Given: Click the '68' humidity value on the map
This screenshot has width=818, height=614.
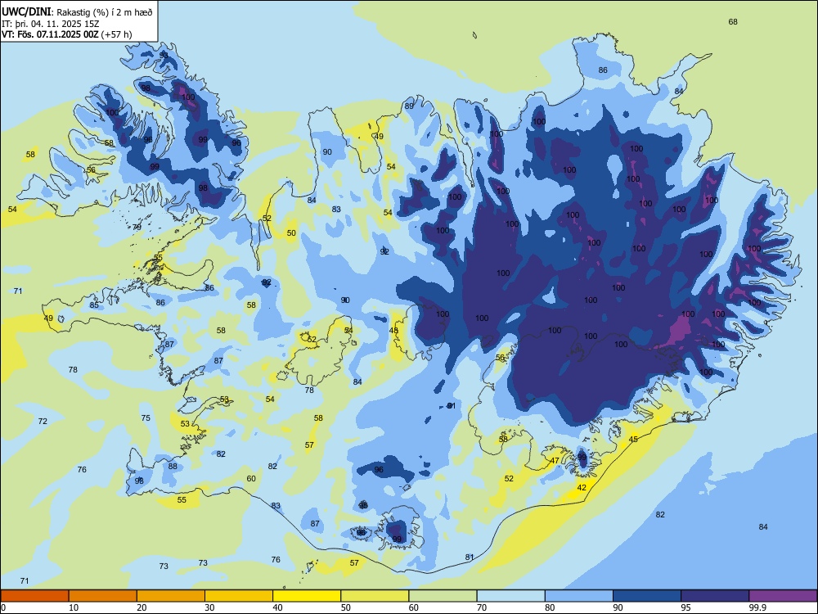Looking at the screenshot, I should click(733, 22).
